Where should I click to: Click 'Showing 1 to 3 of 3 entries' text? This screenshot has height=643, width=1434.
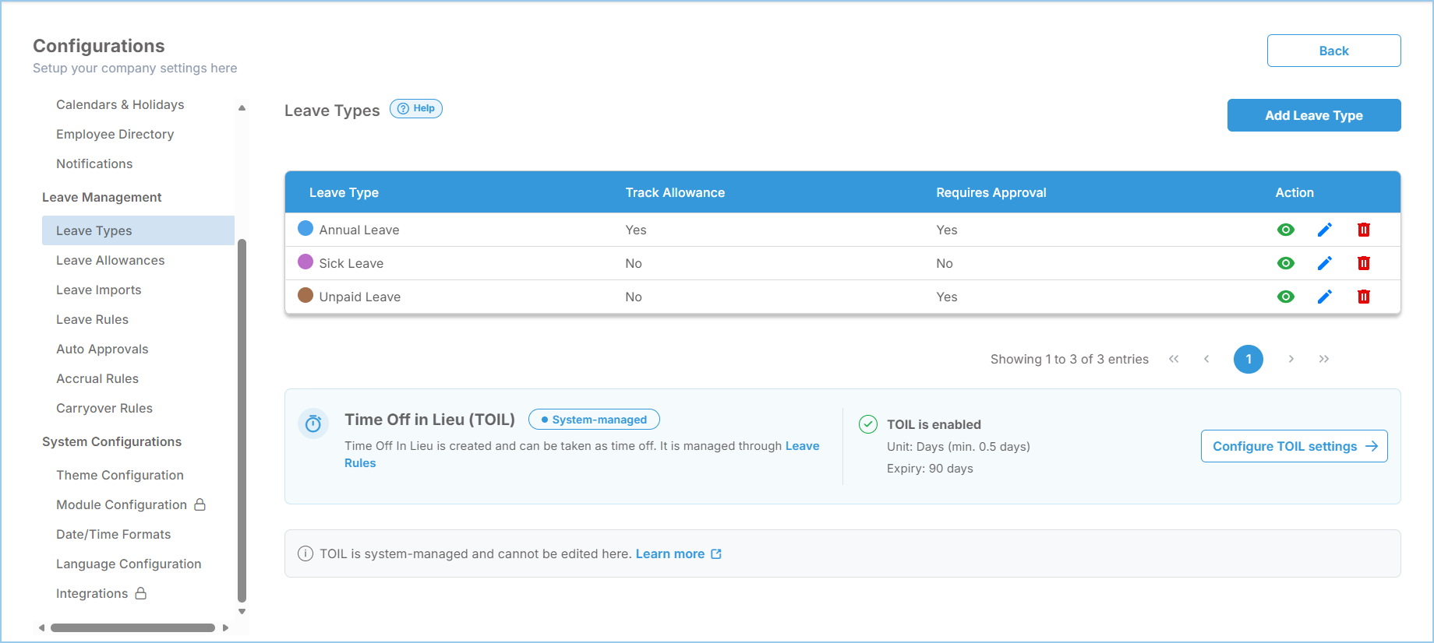click(1069, 359)
